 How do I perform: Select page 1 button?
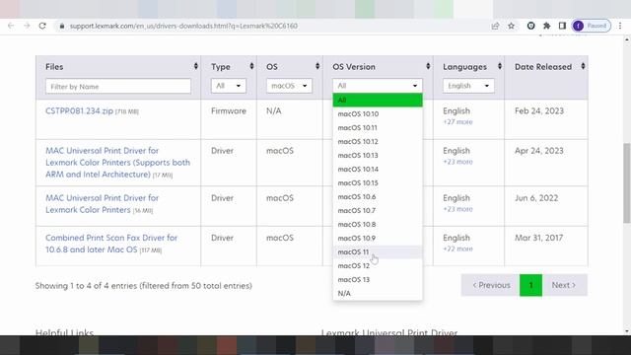click(x=530, y=285)
